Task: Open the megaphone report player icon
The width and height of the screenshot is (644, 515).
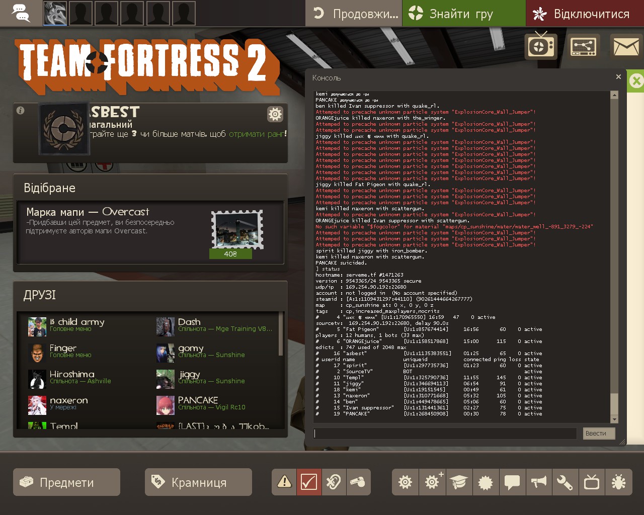Action: pyautogui.click(x=538, y=482)
